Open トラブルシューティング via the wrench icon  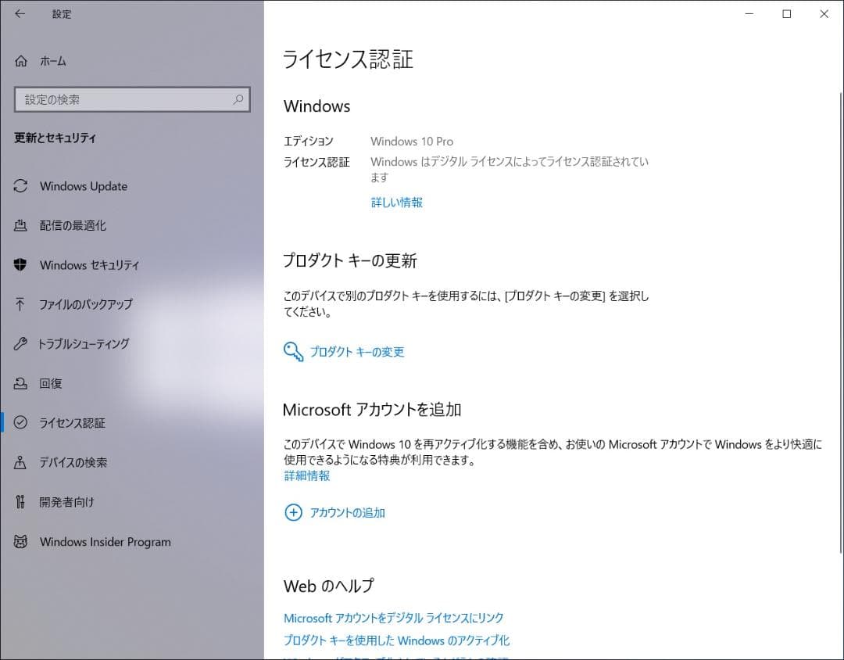[x=20, y=344]
